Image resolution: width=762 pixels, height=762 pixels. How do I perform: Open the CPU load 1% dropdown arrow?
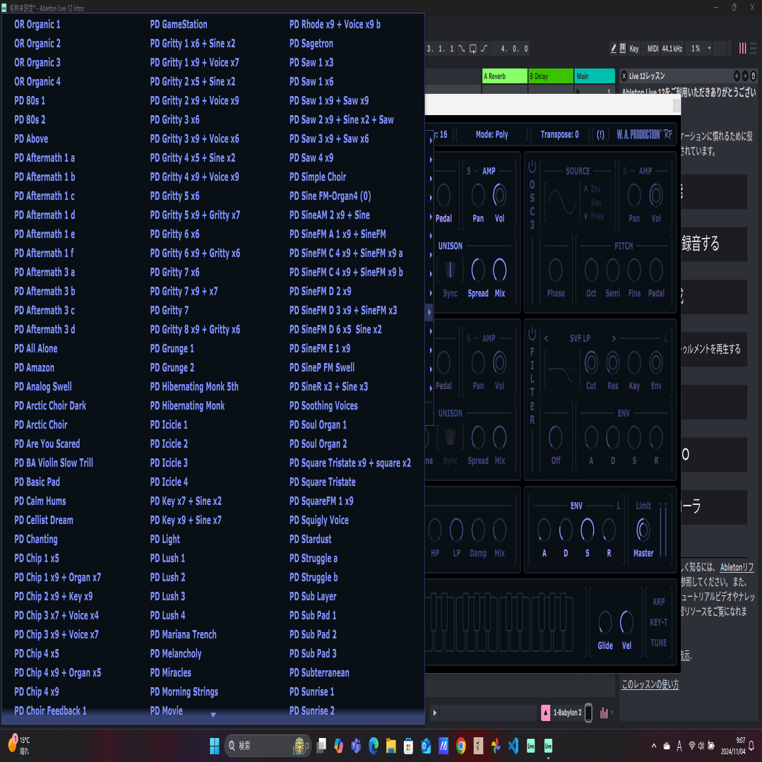pyautogui.click(x=709, y=48)
